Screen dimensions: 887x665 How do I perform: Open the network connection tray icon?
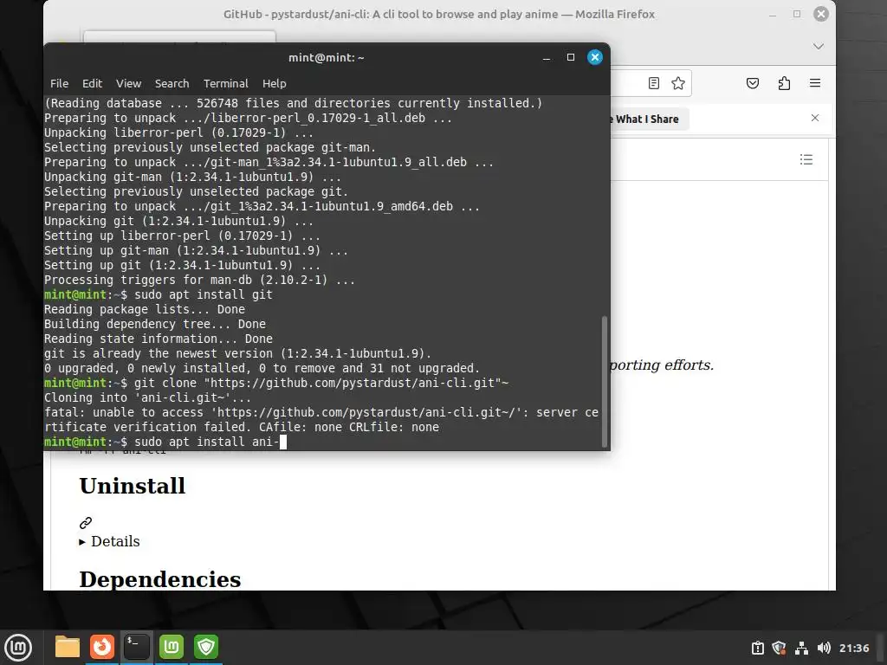tap(801, 648)
